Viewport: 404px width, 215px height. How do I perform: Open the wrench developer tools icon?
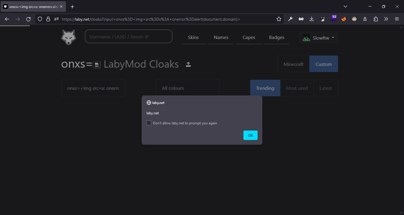coord(290,19)
